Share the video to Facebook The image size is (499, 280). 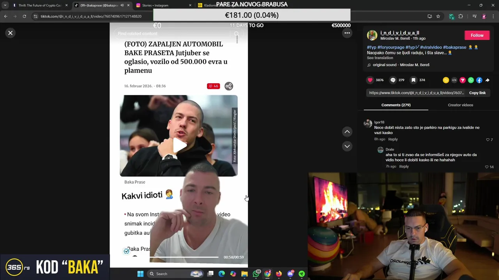click(479, 80)
